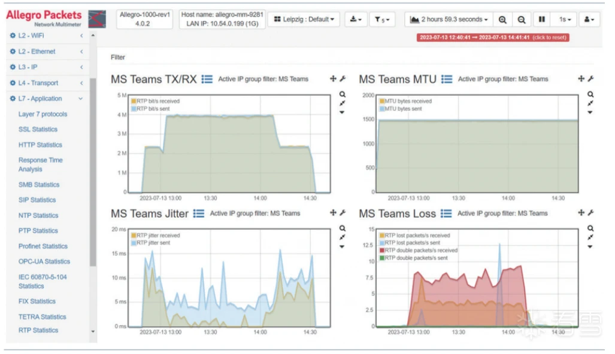Screen dimensions: 615x354
Task: Open list icon beside MS Teams MTU
Action: click(x=446, y=79)
